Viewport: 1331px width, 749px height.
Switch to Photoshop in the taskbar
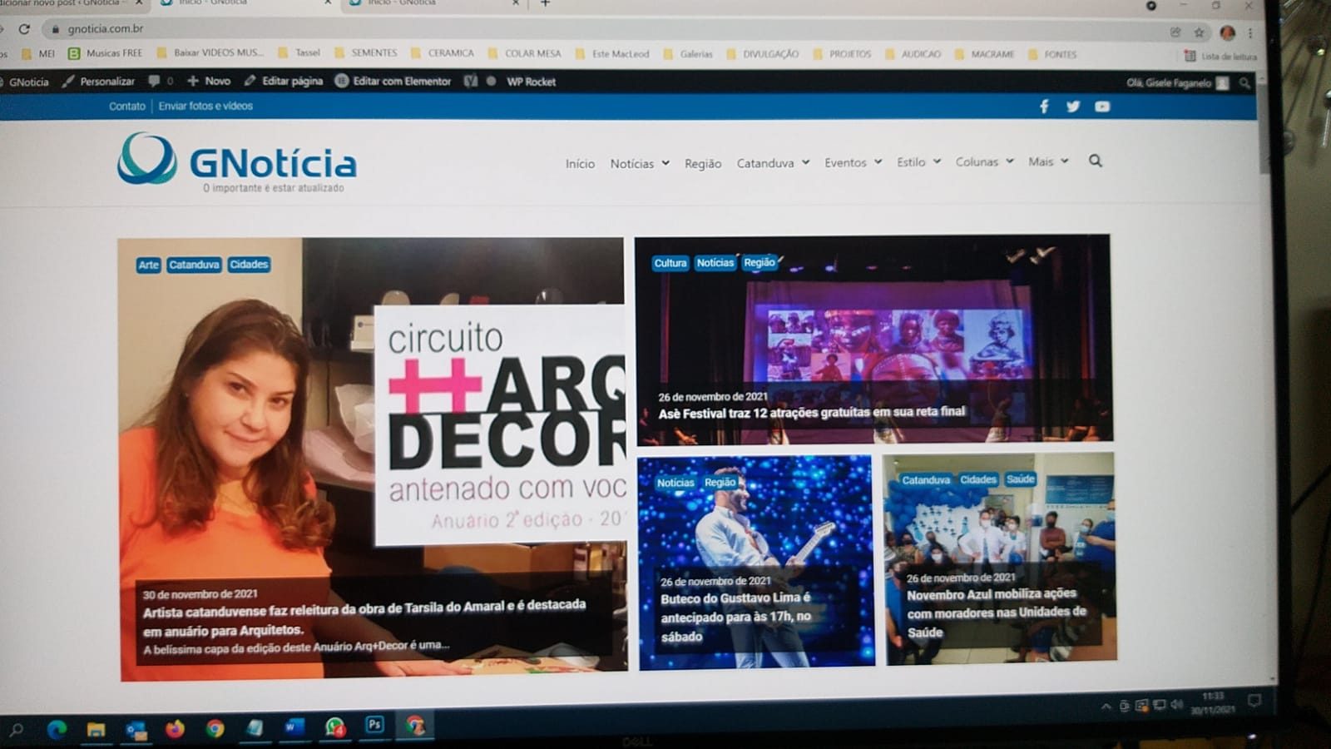point(375,726)
